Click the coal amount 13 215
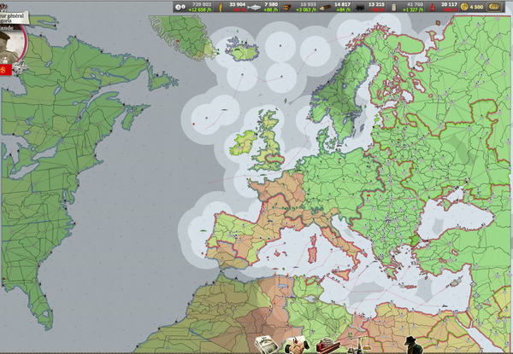This screenshot has width=513, height=354. (x=376, y=4)
